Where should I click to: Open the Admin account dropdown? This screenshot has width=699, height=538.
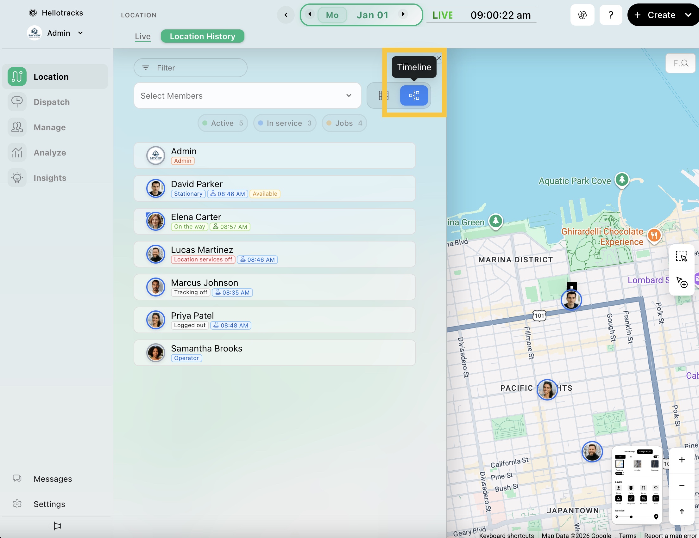pyautogui.click(x=80, y=33)
